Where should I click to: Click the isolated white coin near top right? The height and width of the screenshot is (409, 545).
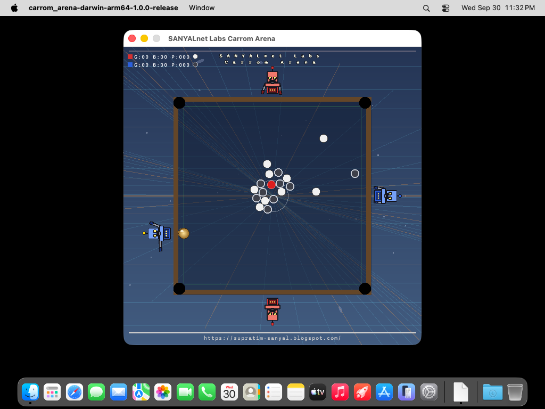click(x=324, y=138)
